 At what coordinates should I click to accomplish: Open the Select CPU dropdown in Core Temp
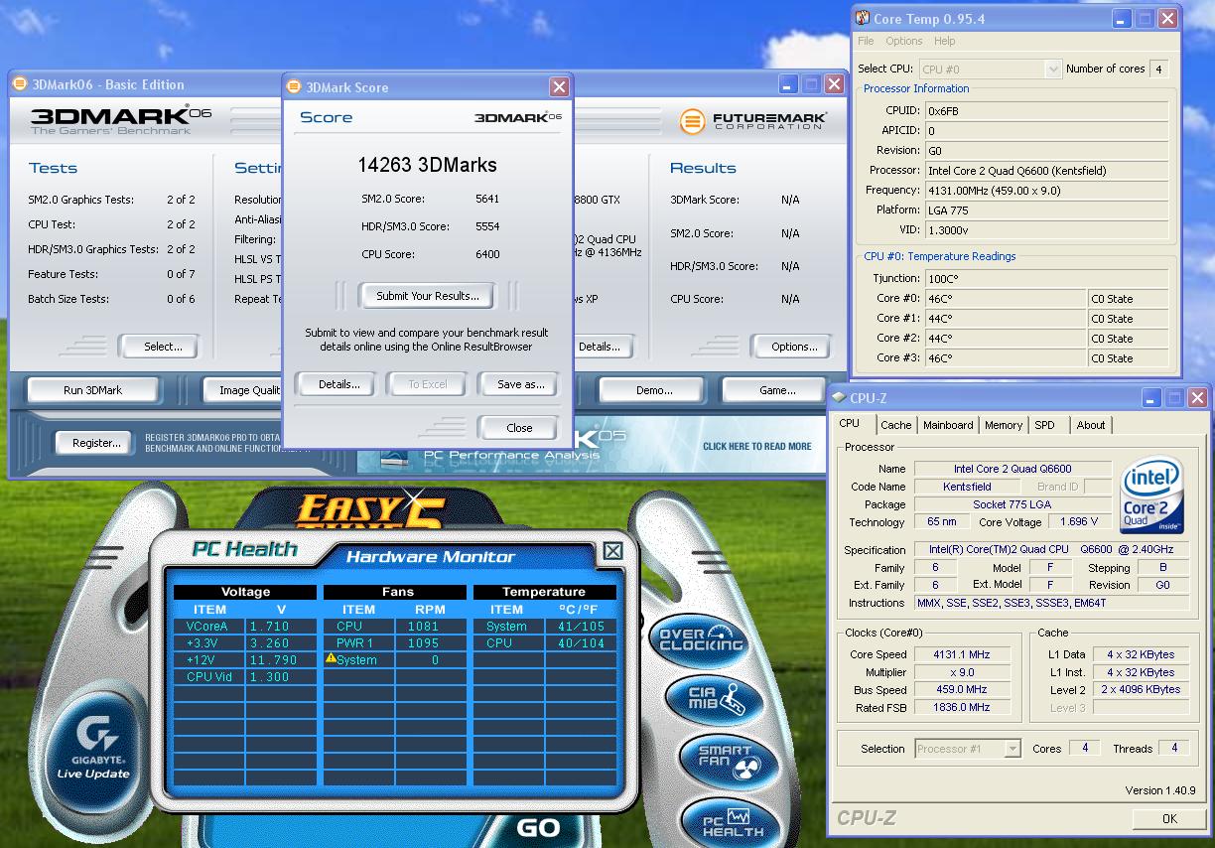[1053, 69]
